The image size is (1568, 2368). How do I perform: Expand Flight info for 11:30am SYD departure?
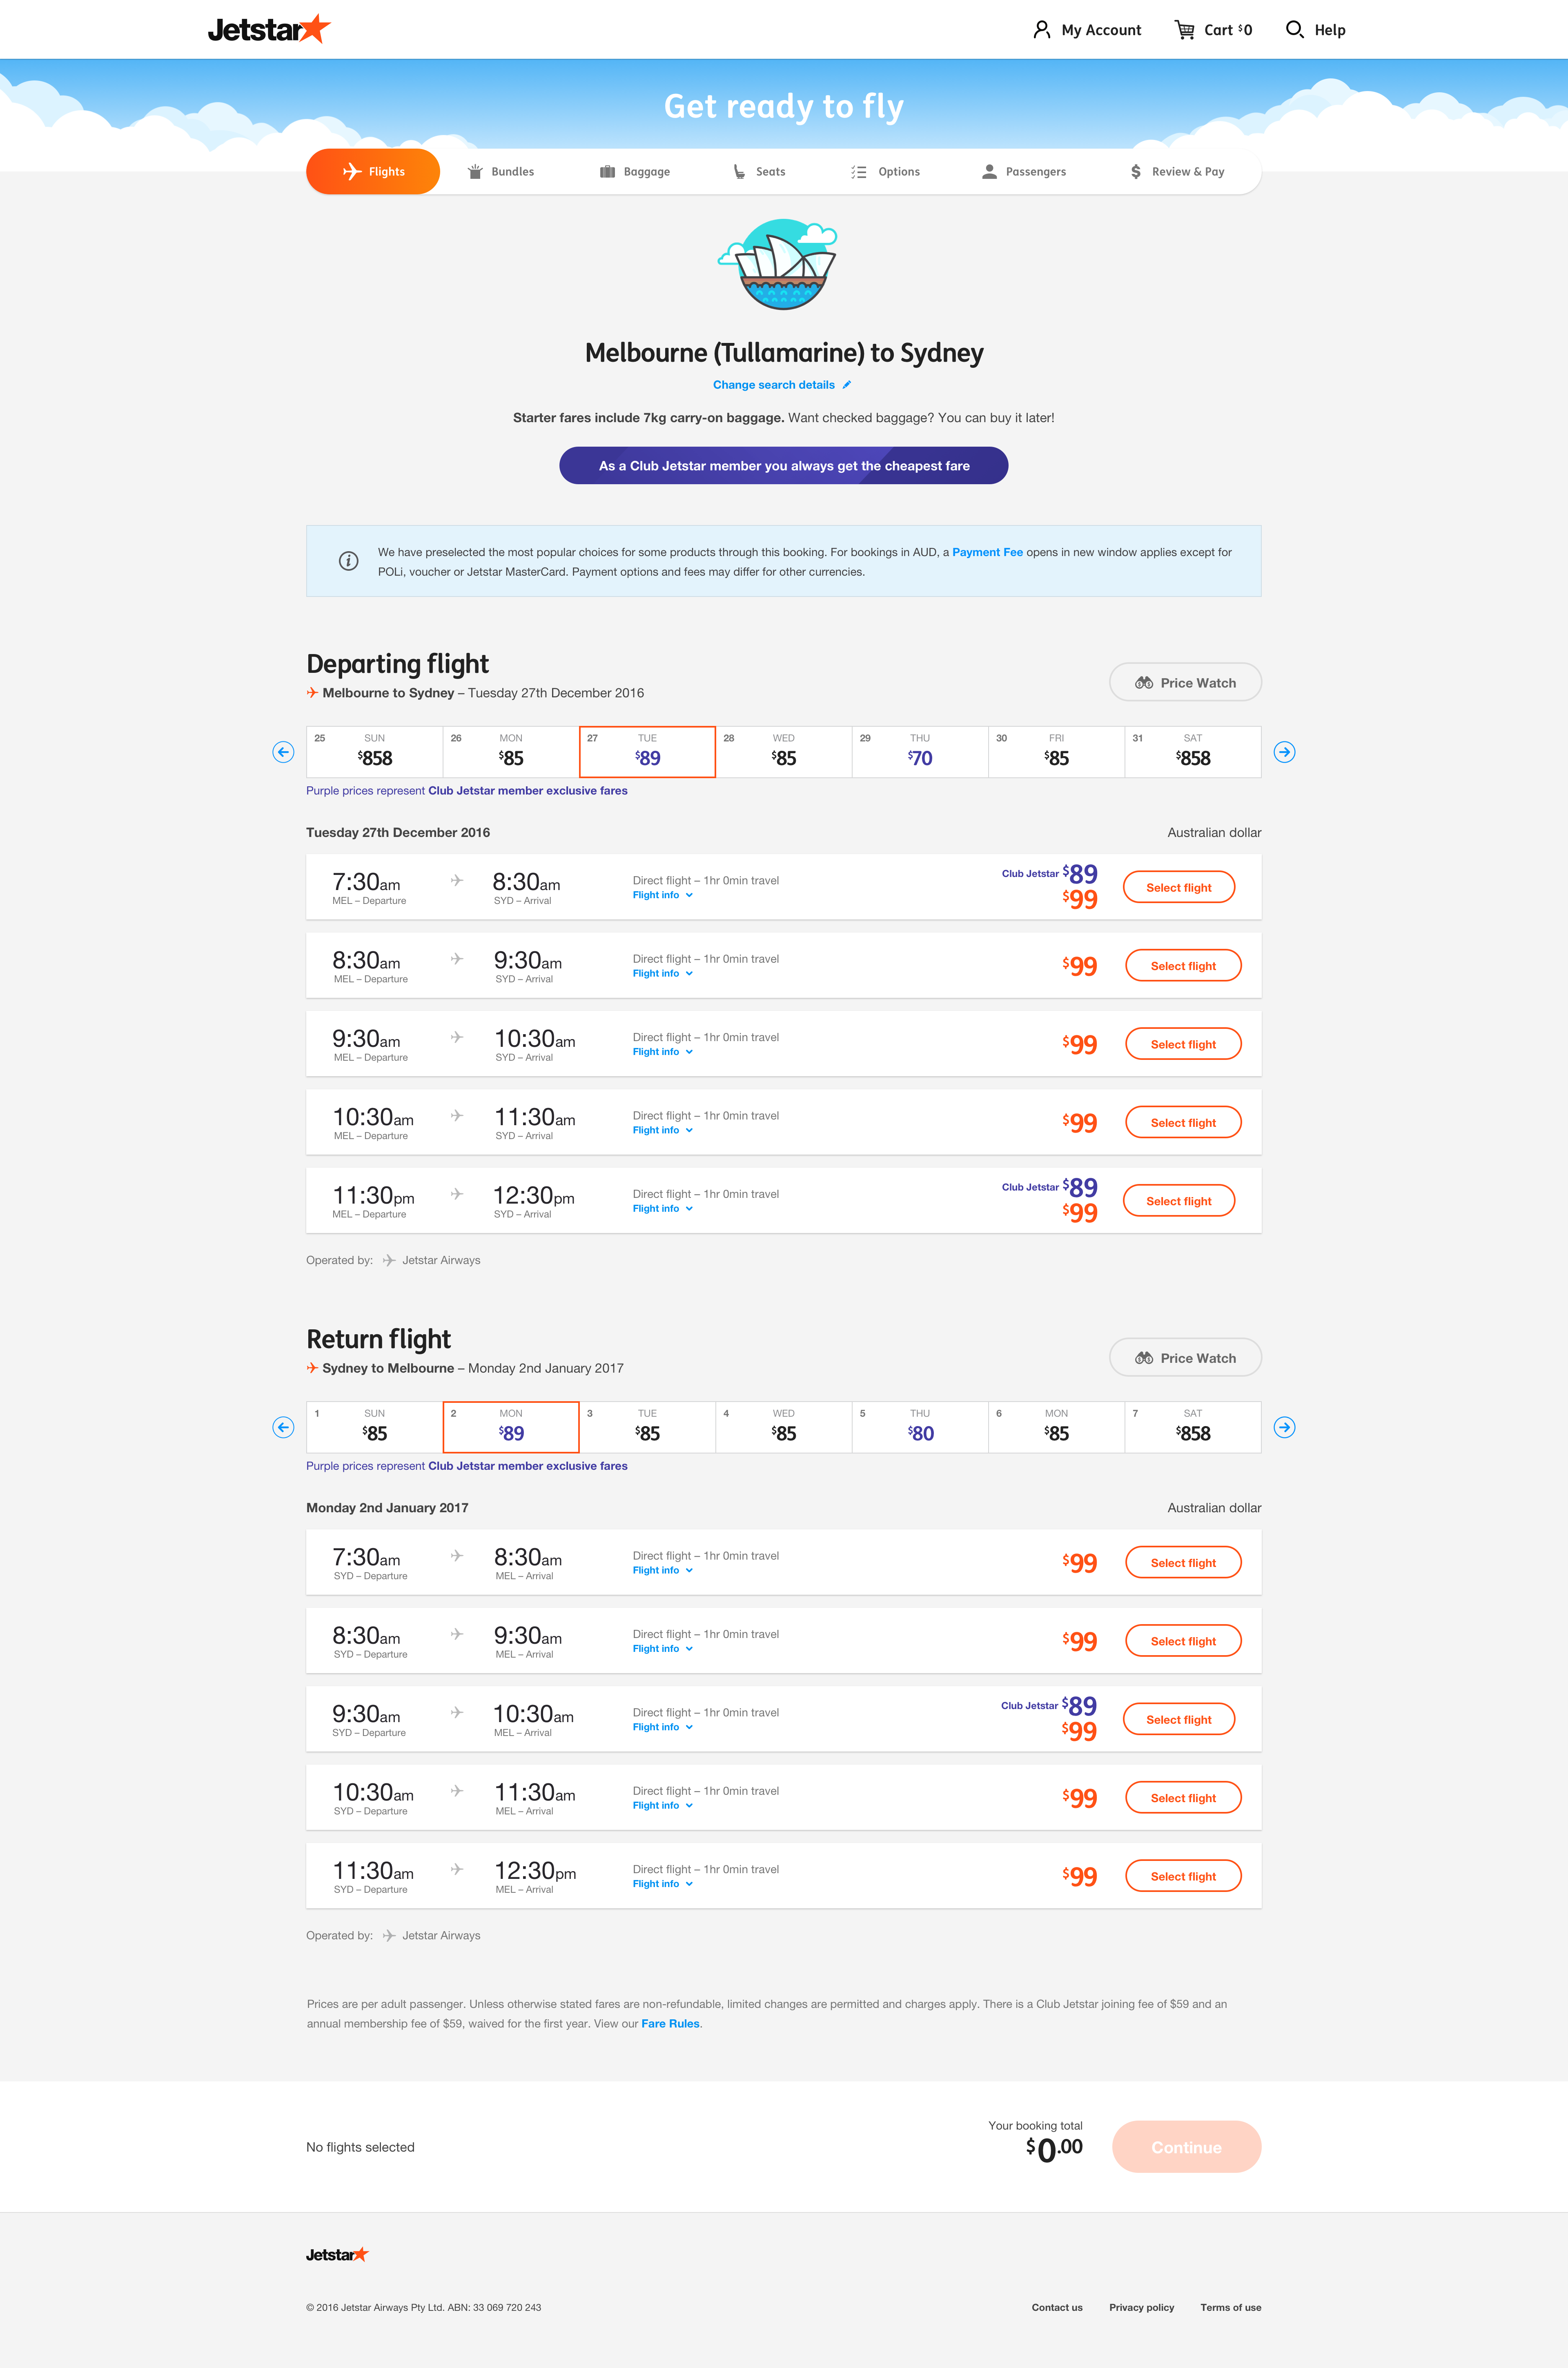point(663,1884)
